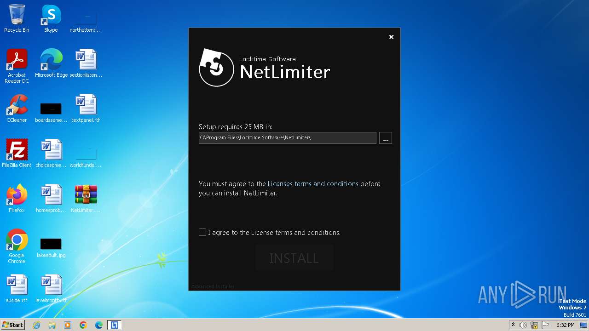Open Firefox desktop shortcut

17,199
